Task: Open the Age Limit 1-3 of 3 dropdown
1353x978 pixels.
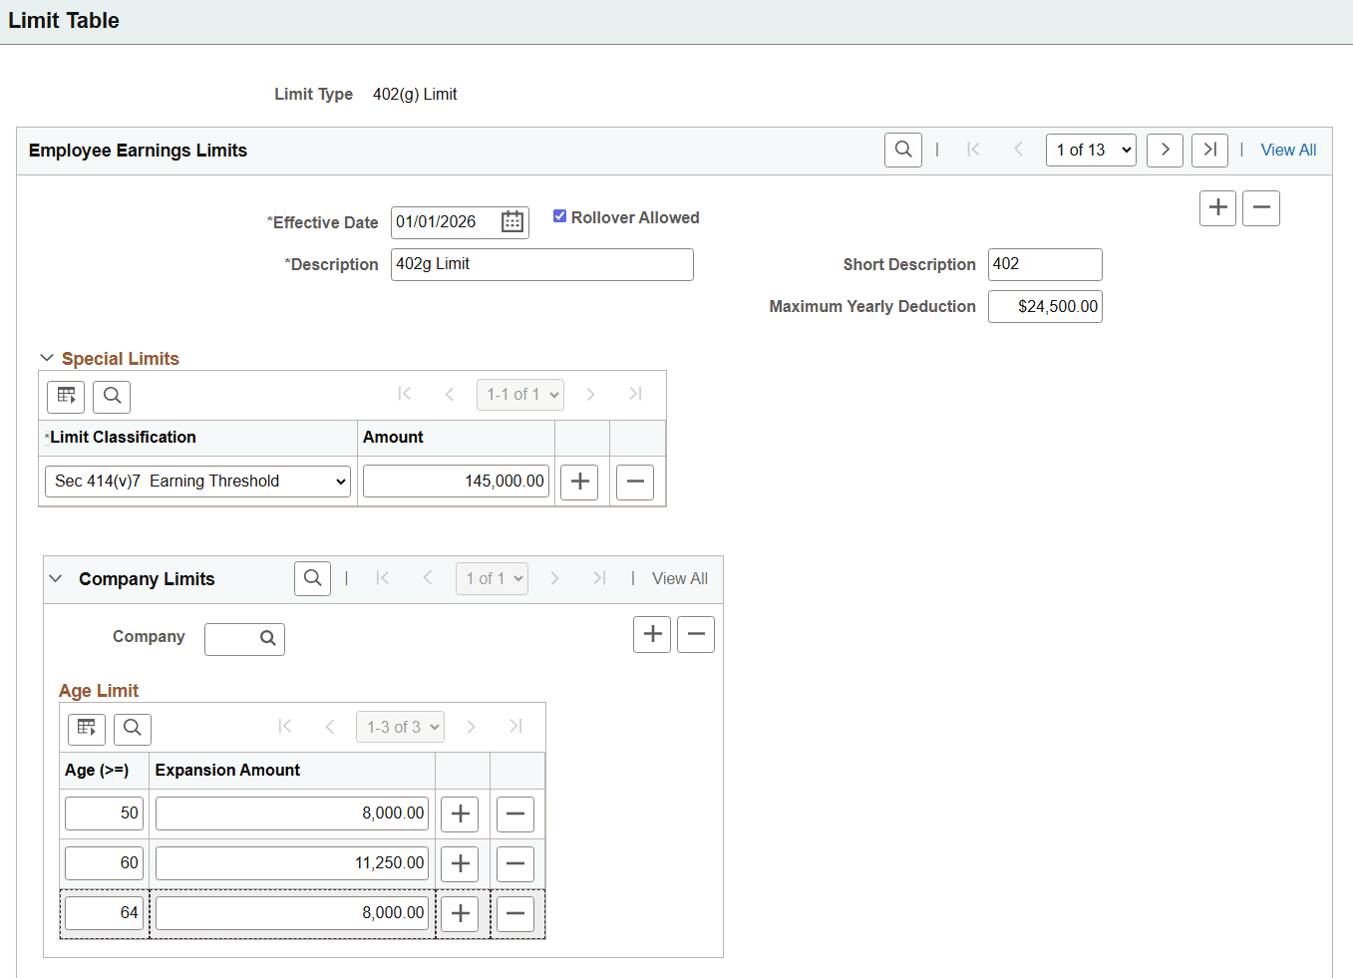Action: pos(400,727)
